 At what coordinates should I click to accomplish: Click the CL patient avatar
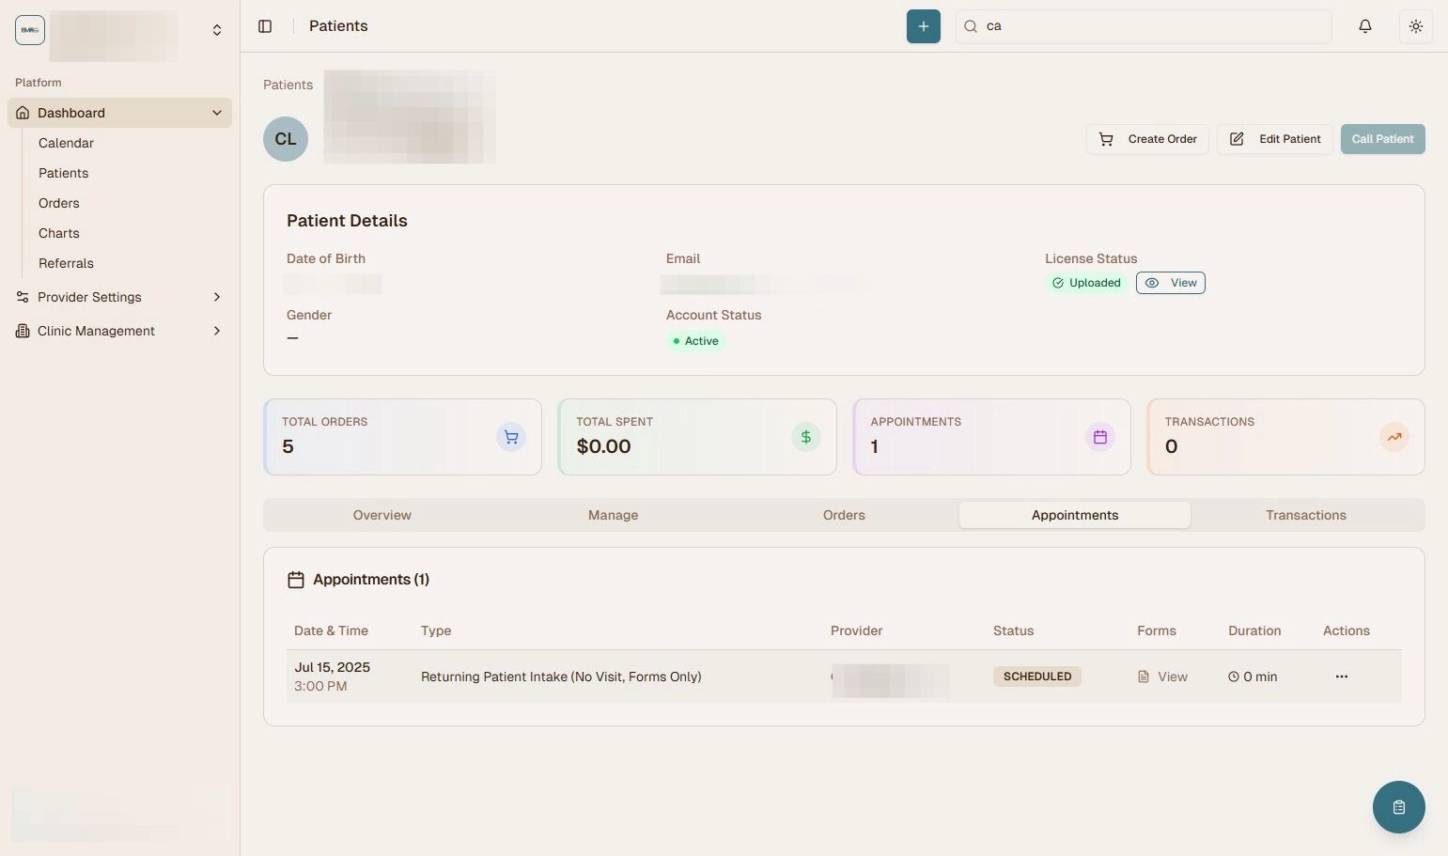point(286,139)
